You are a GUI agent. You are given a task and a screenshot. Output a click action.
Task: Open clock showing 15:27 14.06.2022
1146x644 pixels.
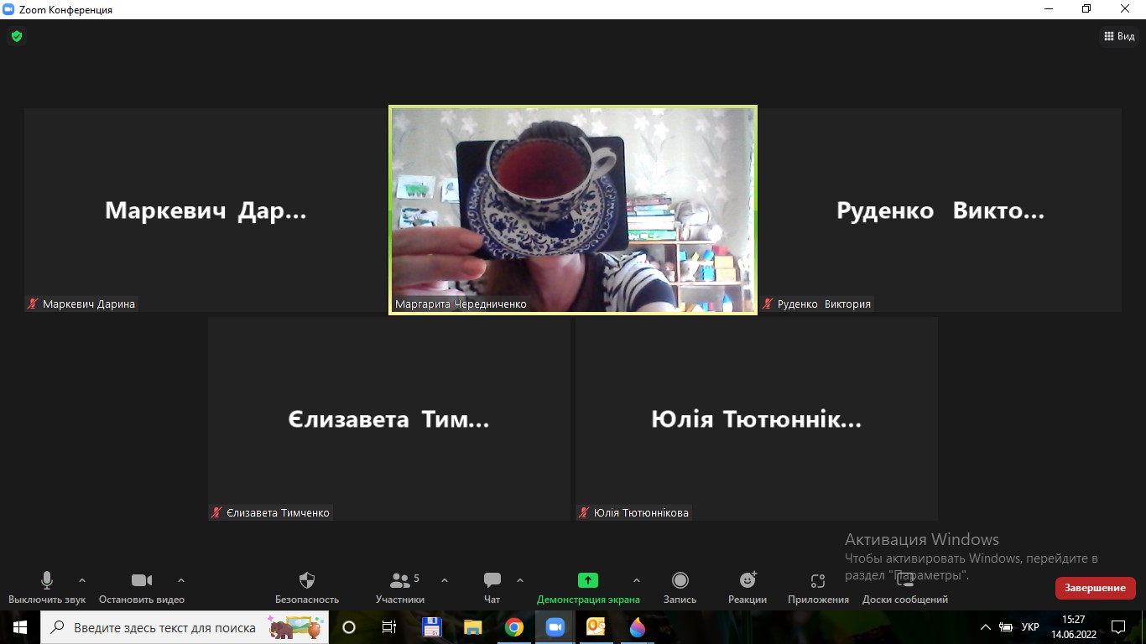point(1073,627)
